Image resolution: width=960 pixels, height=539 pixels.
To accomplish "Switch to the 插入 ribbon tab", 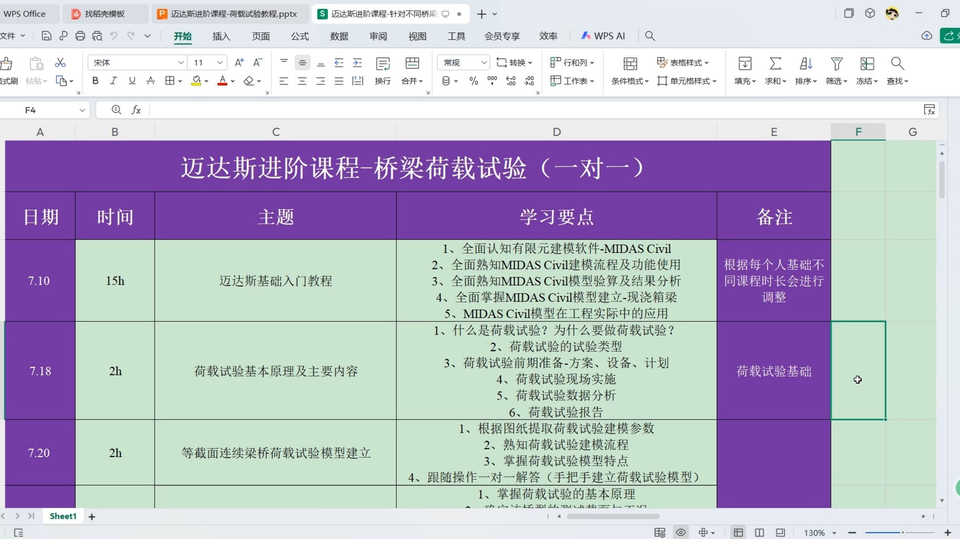I will [220, 36].
